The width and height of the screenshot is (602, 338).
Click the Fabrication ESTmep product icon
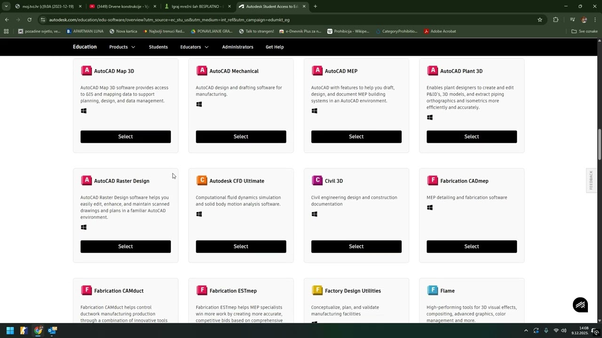point(202,291)
